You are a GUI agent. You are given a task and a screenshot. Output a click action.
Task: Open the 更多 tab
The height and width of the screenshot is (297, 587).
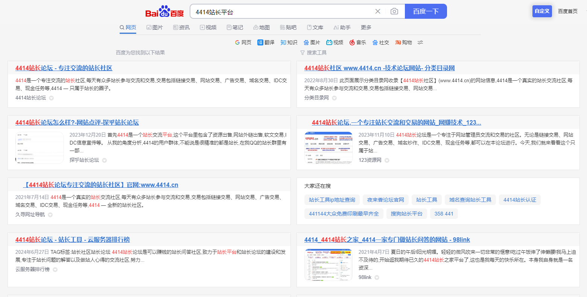tap(366, 27)
